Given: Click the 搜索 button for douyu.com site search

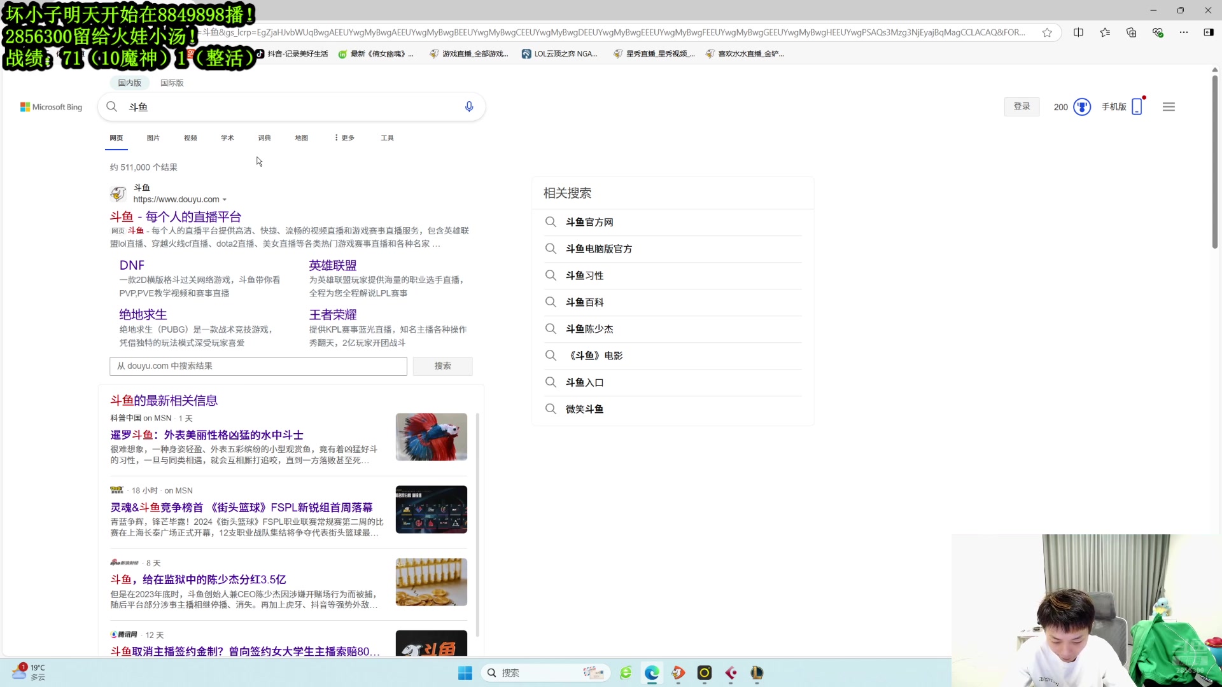Looking at the screenshot, I should pos(443,366).
